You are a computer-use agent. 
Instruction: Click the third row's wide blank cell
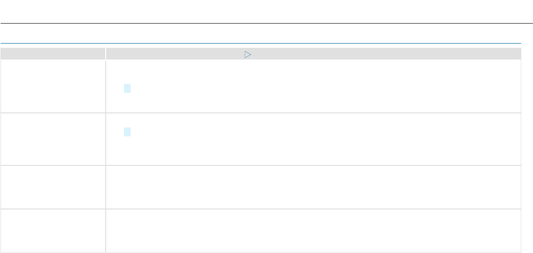[313, 187]
